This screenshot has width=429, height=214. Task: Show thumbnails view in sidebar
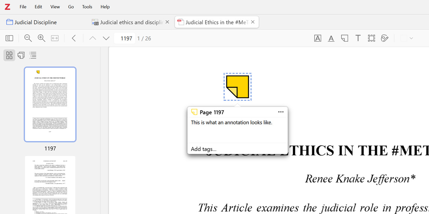point(9,55)
